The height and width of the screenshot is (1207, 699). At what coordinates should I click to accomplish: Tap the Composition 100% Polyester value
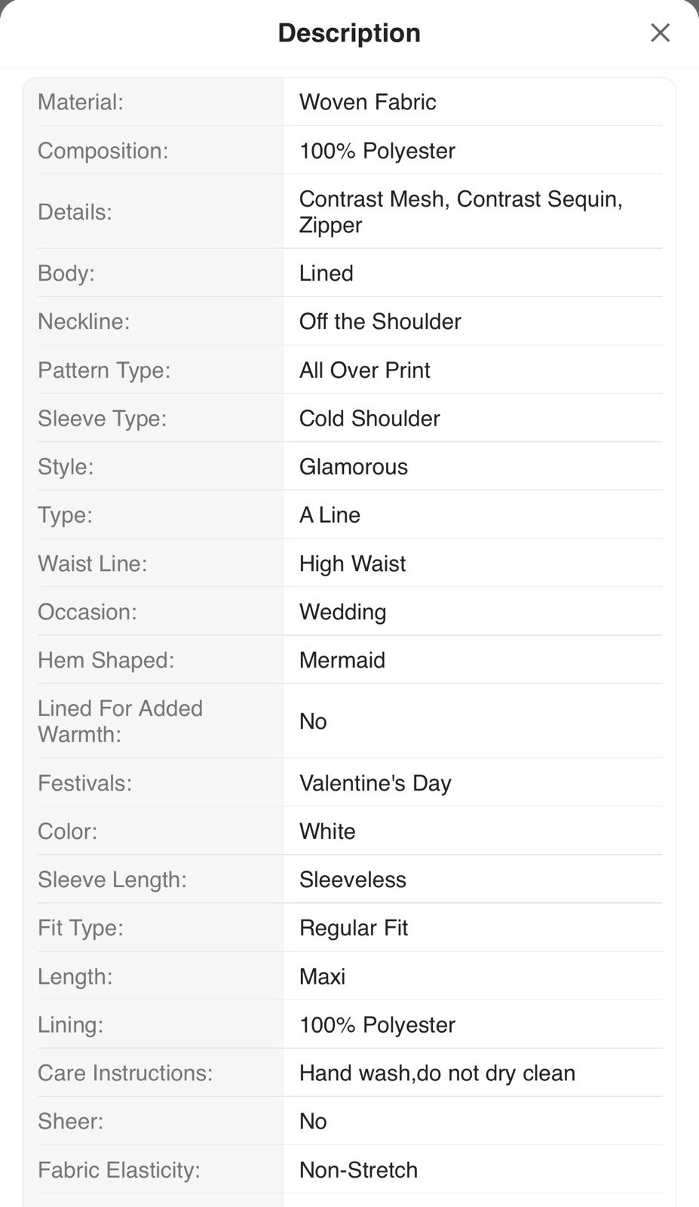(377, 151)
